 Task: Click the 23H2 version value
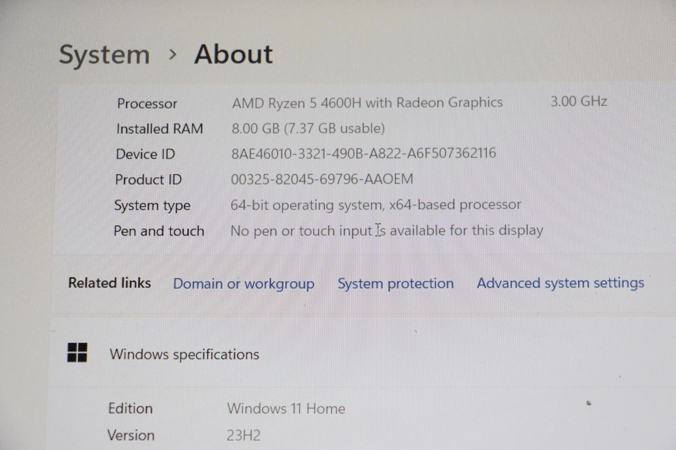pyautogui.click(x=243, y=435)
